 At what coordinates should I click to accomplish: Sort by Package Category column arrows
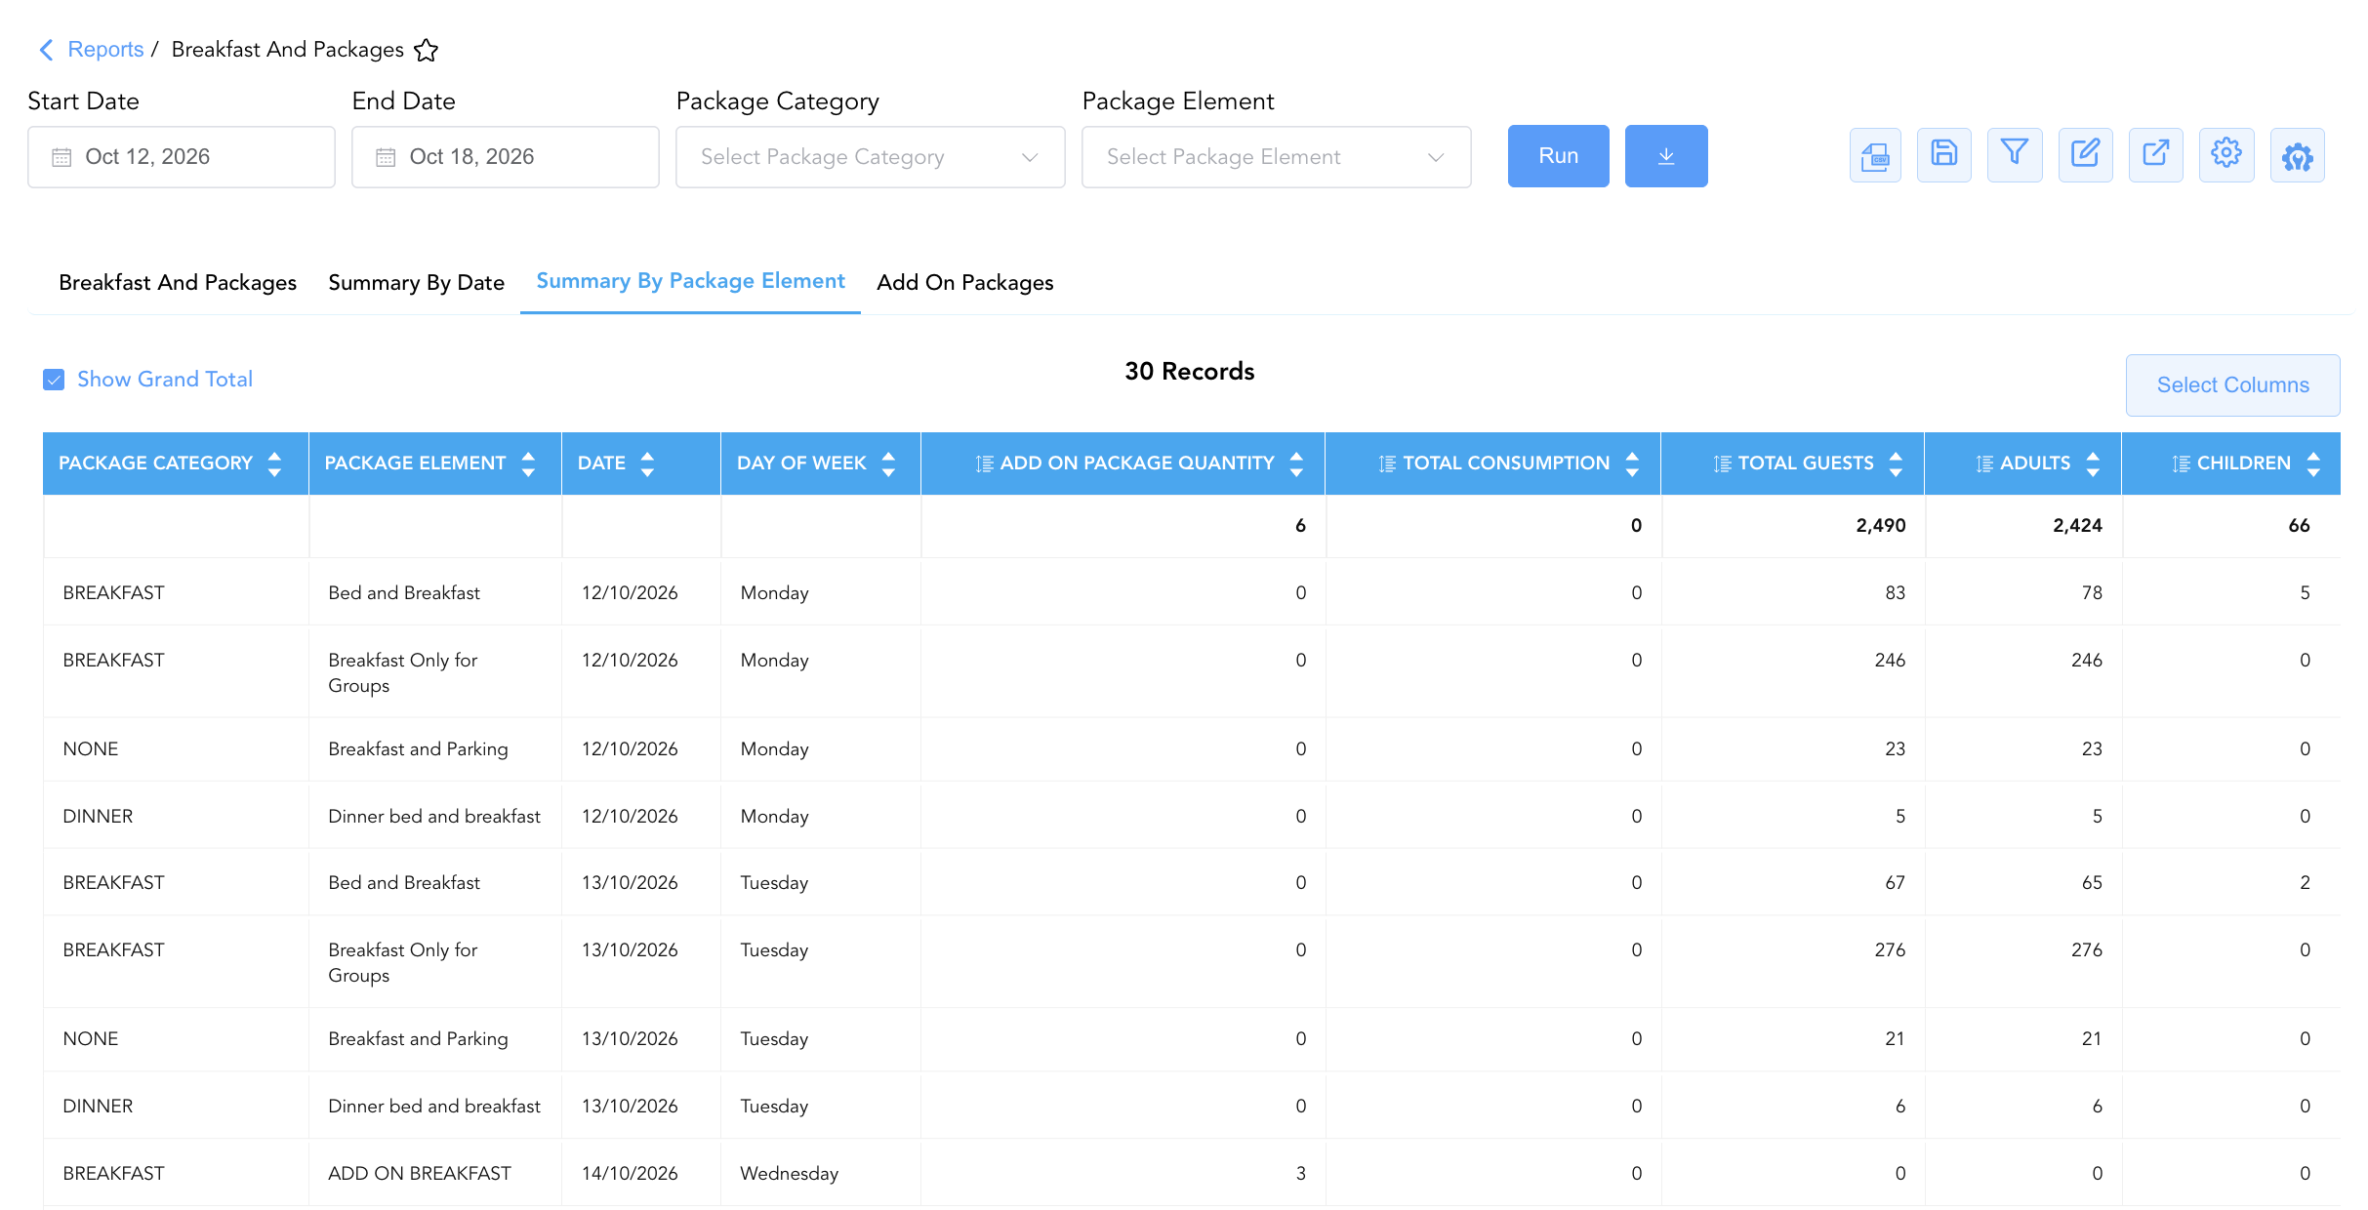coord(274,464)
